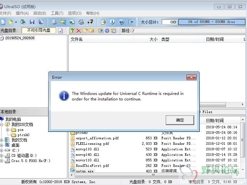The height and width of the screenshot is (185, 247).
Task: Select setup.exe in local list
Action: (x=85, y=171)
